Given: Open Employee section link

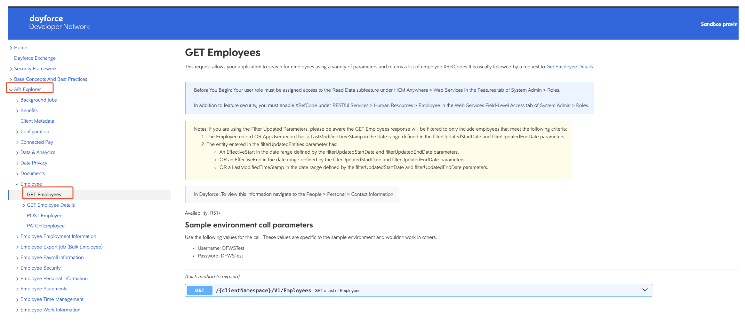Looking at the screenshot, I should click(31, 184).
